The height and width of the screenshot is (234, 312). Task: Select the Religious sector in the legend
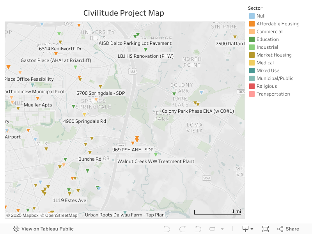267,86
